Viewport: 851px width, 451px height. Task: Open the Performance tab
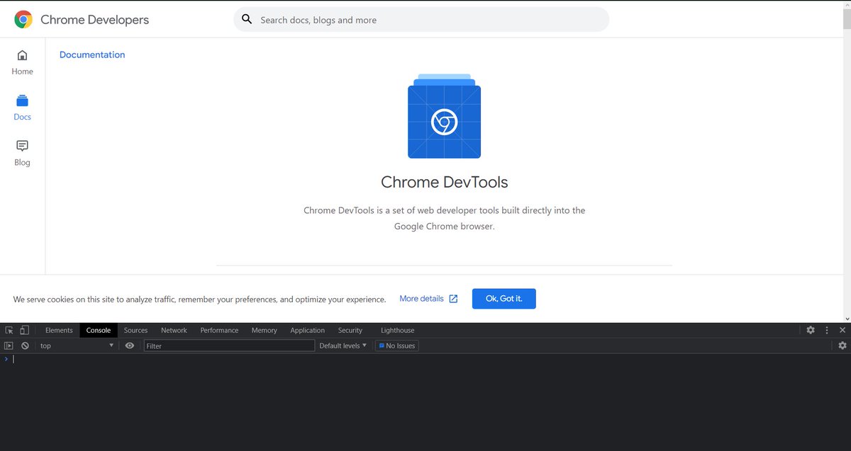tap(219, 330)
